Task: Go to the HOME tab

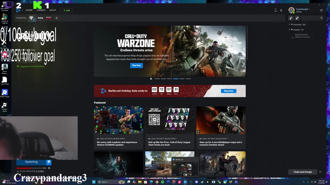Action: pyautogui.click(x=29, y=10)
